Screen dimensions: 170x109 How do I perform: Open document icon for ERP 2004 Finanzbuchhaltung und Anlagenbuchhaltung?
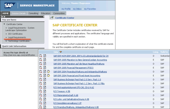(x=41, y=72)
